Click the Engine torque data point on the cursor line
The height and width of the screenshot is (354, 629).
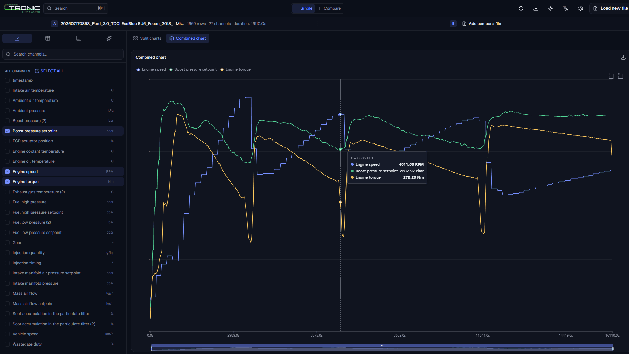click(x=340, y=202)
